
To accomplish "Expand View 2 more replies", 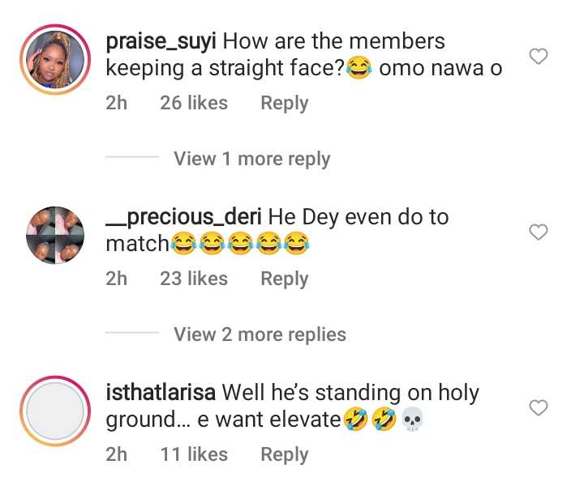I will [260, 334].
